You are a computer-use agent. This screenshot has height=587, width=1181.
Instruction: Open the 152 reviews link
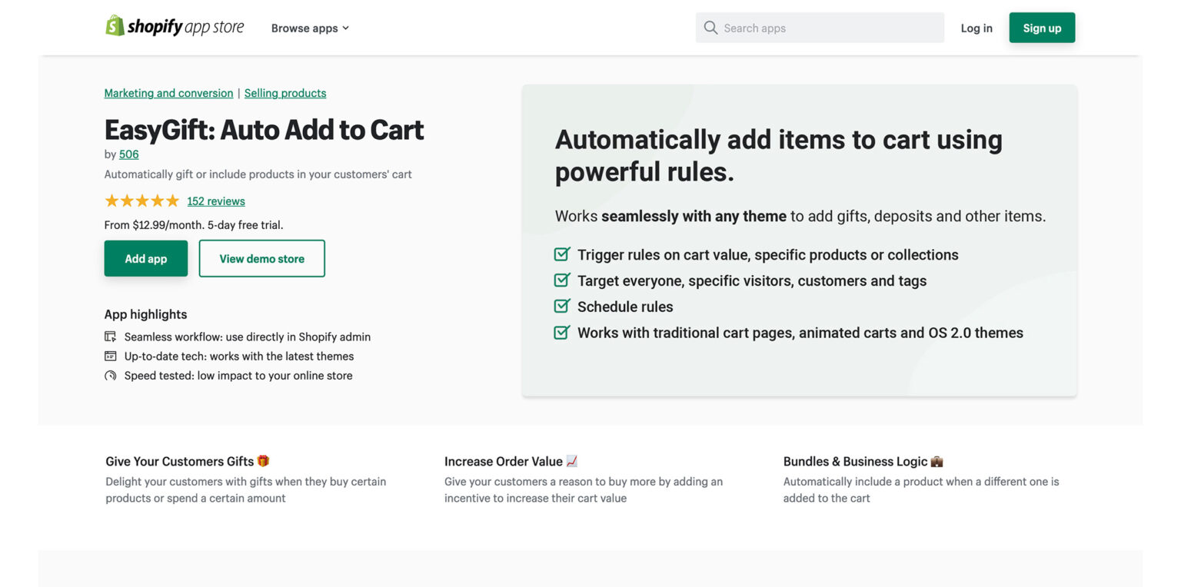216,201
